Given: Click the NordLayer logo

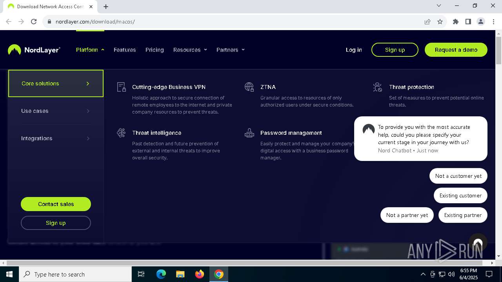Looking at the screenshot, I should (x=34, y=50).
